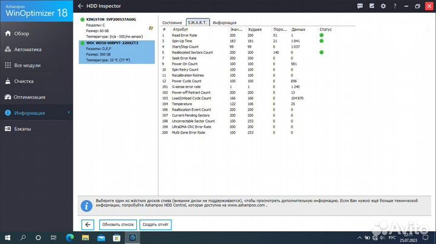Click the bottom back arrow button

coord(88,225)
